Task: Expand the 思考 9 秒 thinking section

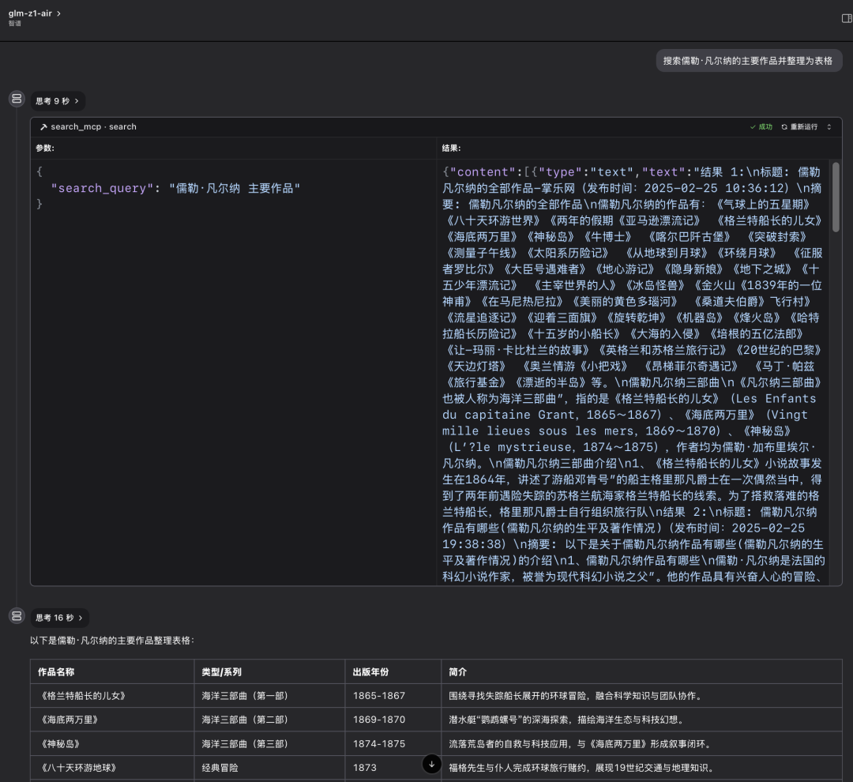Action: [x=58, y=100]
